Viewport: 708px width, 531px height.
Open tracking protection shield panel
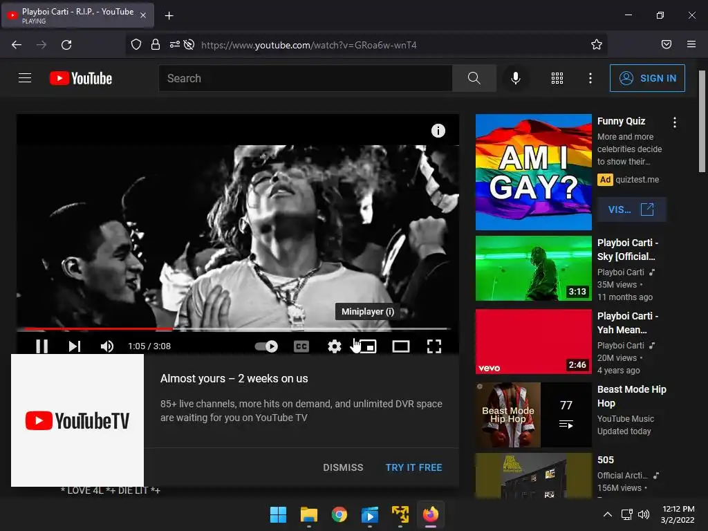coord(136,45)
